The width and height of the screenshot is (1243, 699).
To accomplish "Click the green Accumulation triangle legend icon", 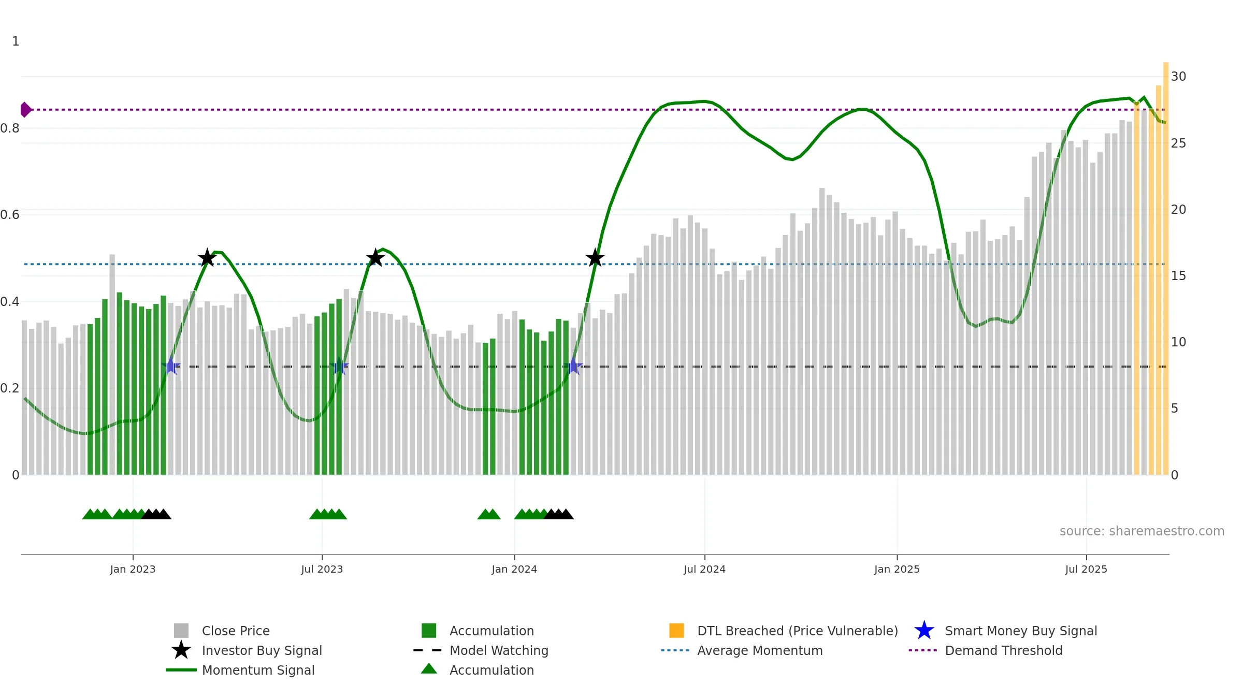I will 429,669.
